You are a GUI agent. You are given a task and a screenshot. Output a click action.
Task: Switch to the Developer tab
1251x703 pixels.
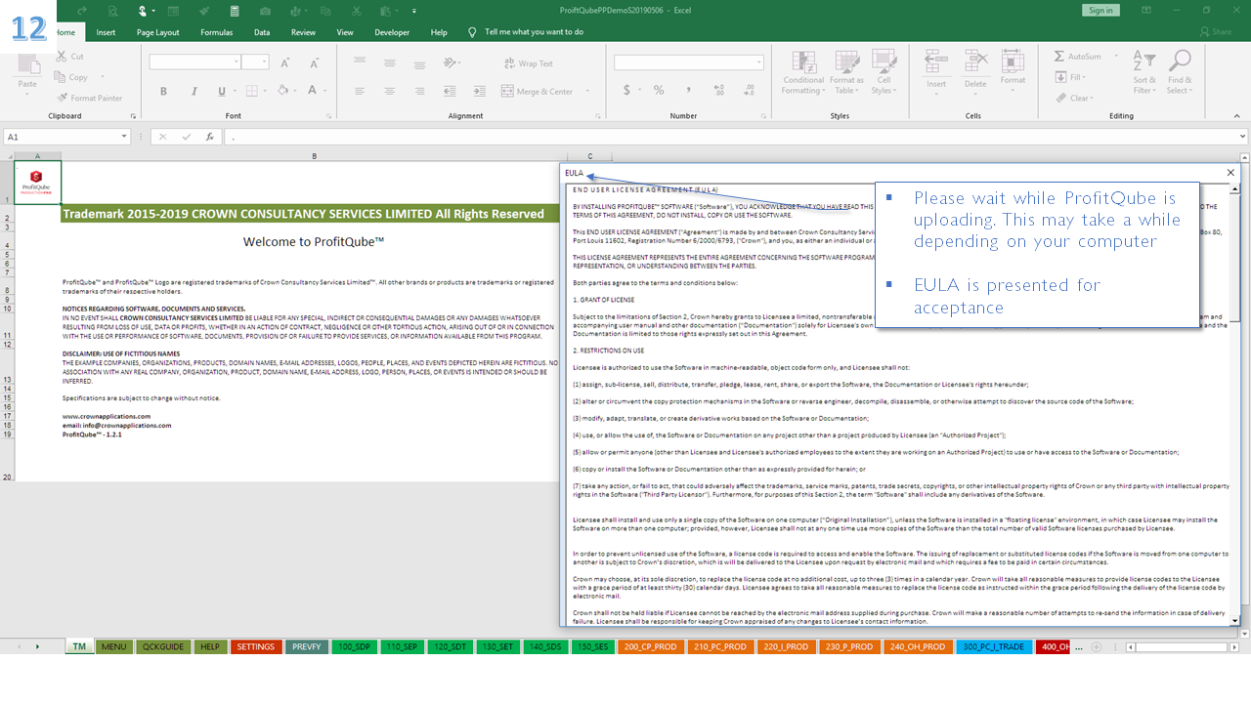pos(392,32)
